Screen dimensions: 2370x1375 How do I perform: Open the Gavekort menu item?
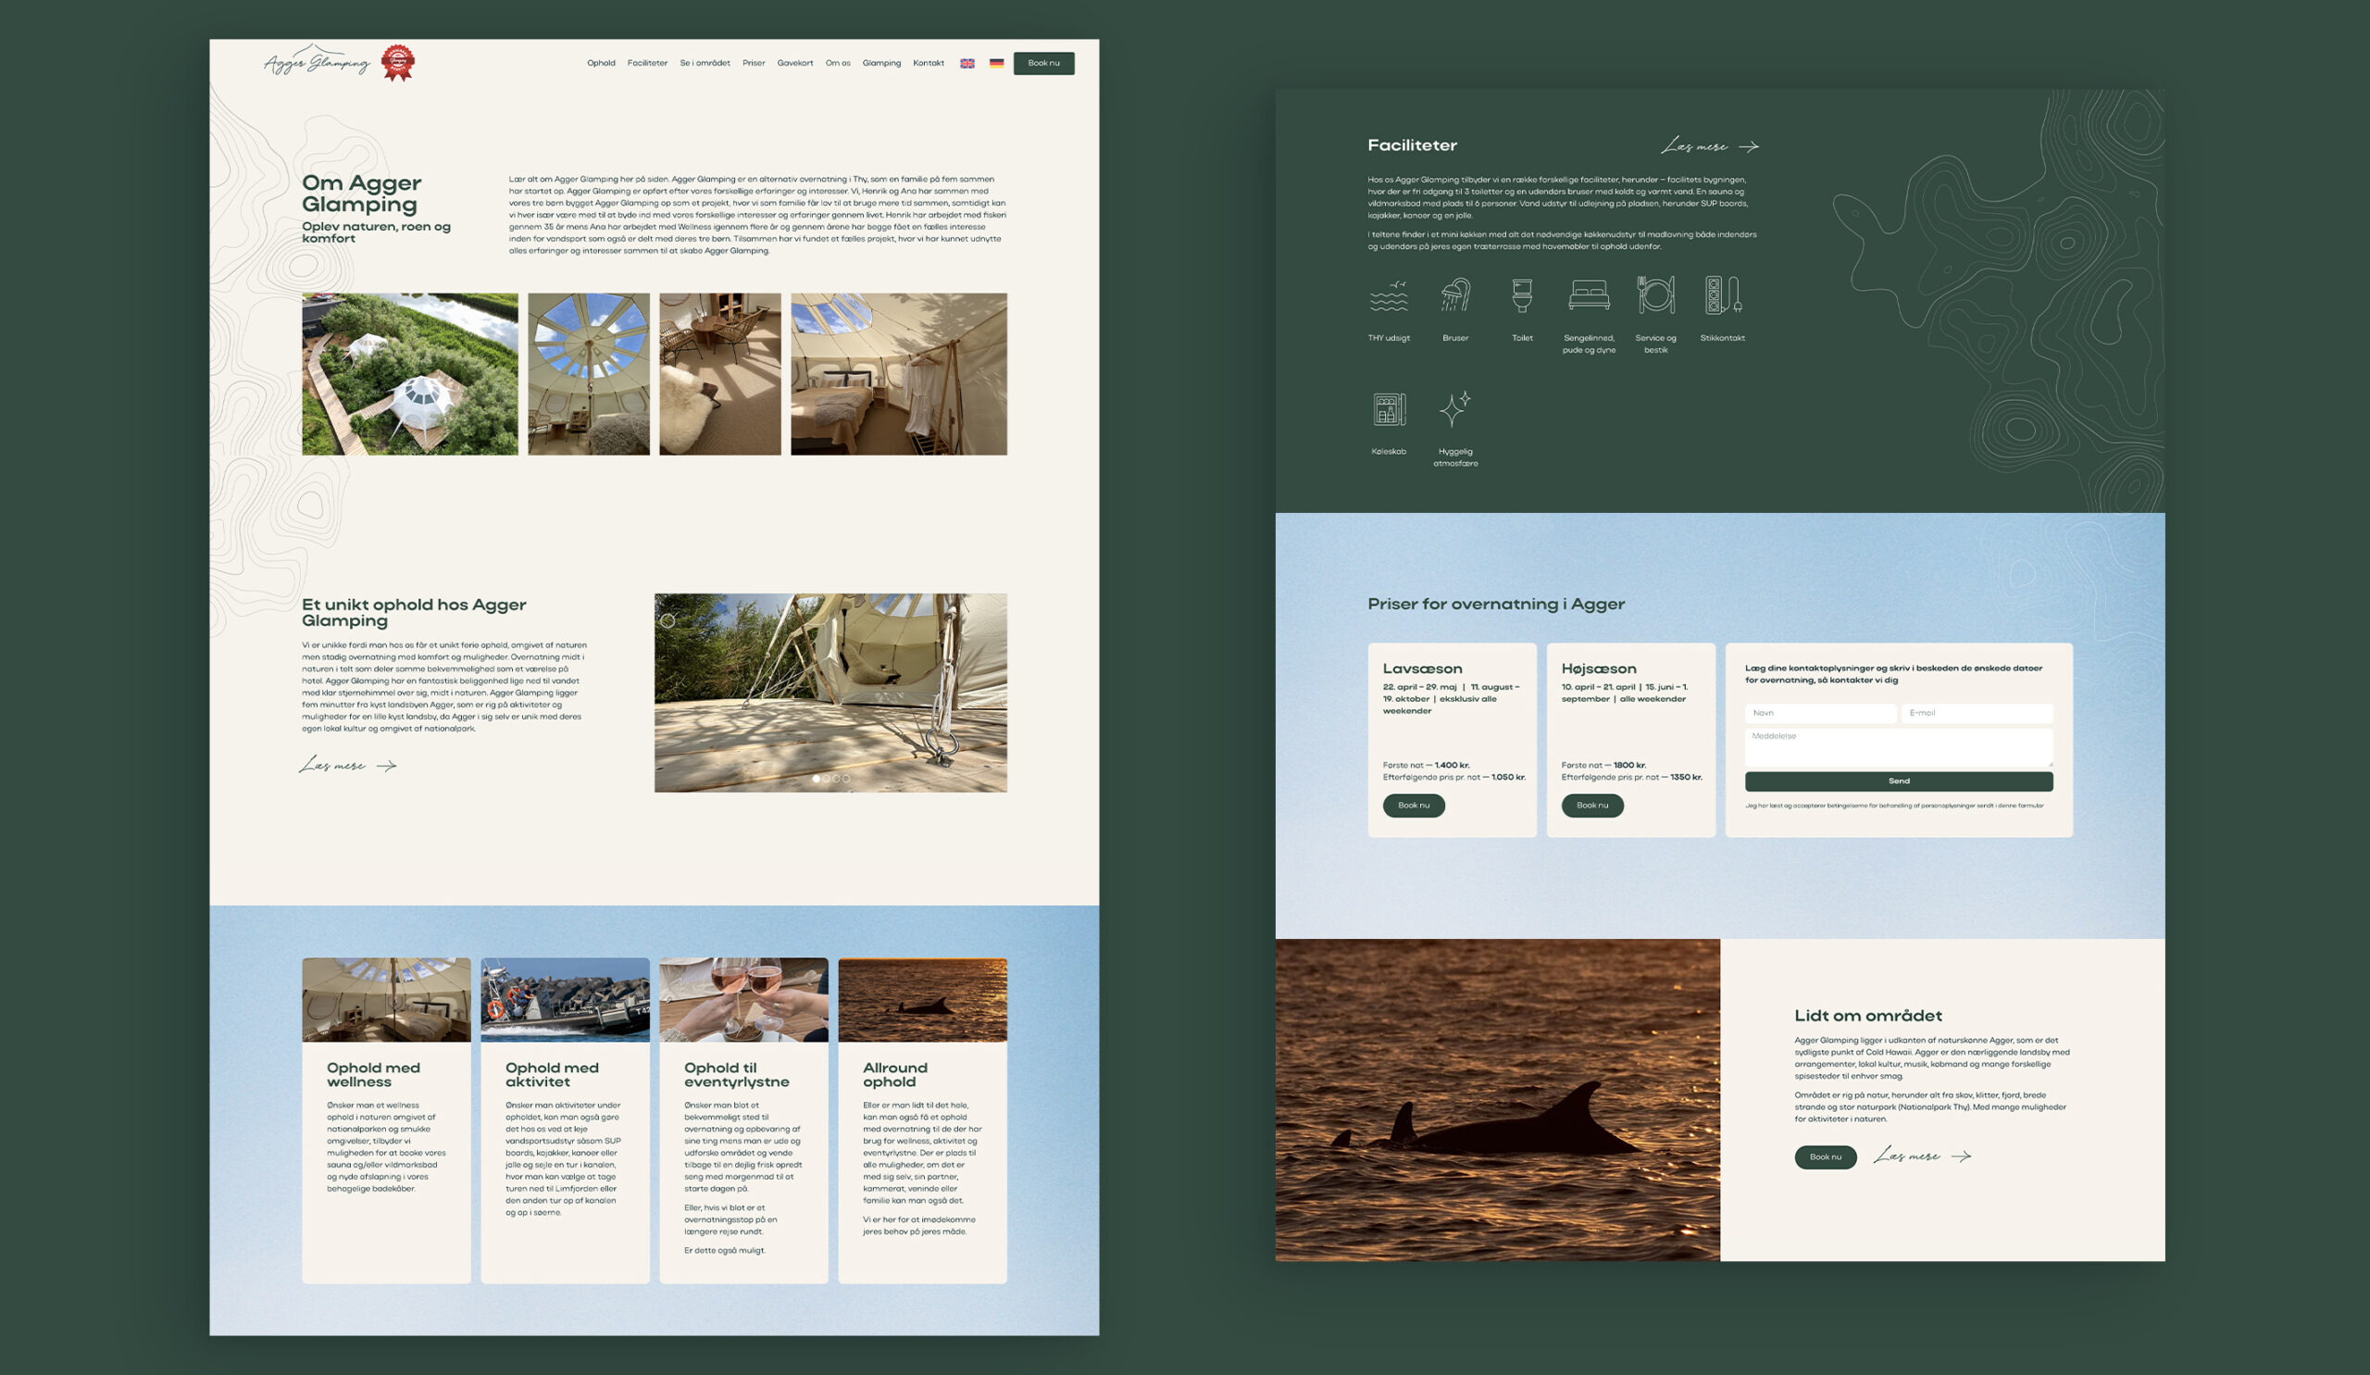pyautogui.click(x=794, y=63)
